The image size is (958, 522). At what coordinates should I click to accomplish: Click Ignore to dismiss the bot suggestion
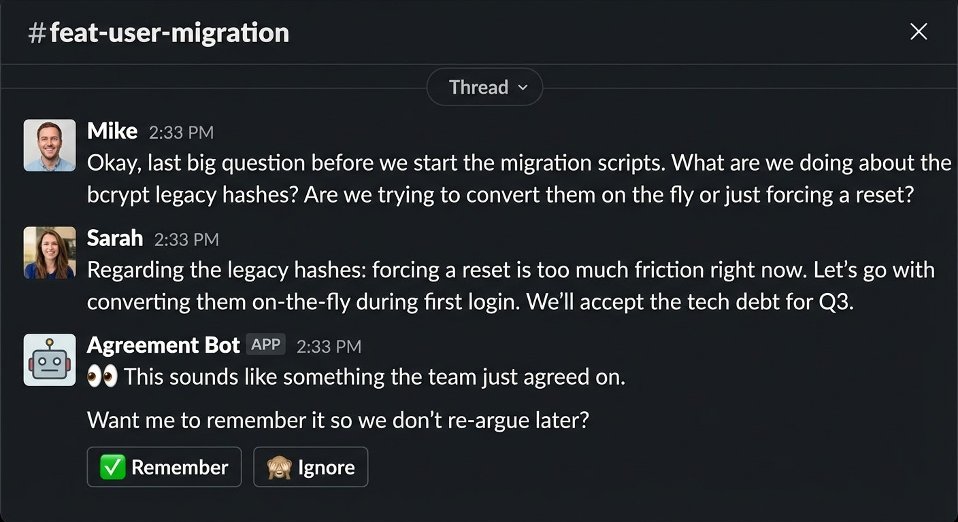[311, 467]
